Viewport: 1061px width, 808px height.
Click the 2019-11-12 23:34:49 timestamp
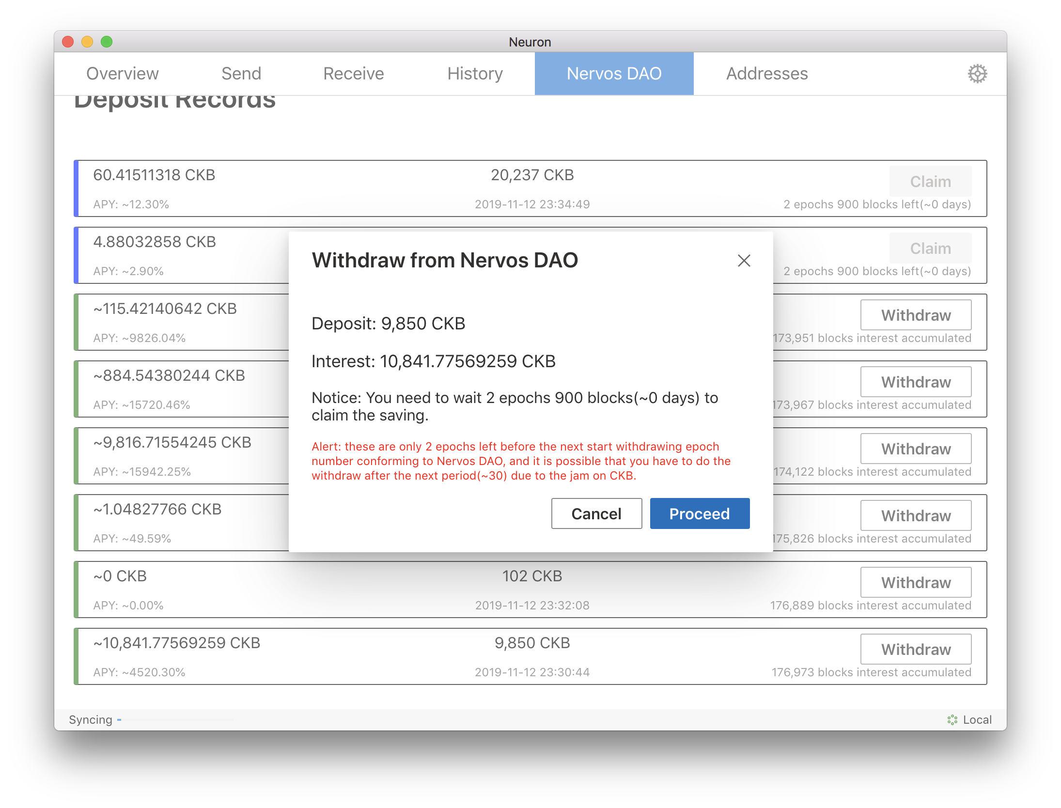coord(532,204)
